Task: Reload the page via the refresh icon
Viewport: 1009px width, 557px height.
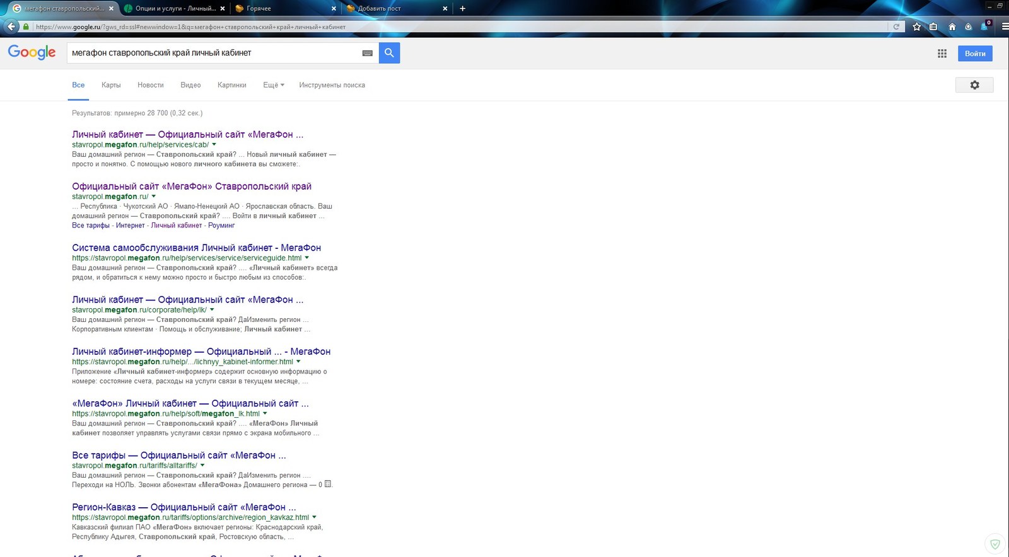Action: 896,26
